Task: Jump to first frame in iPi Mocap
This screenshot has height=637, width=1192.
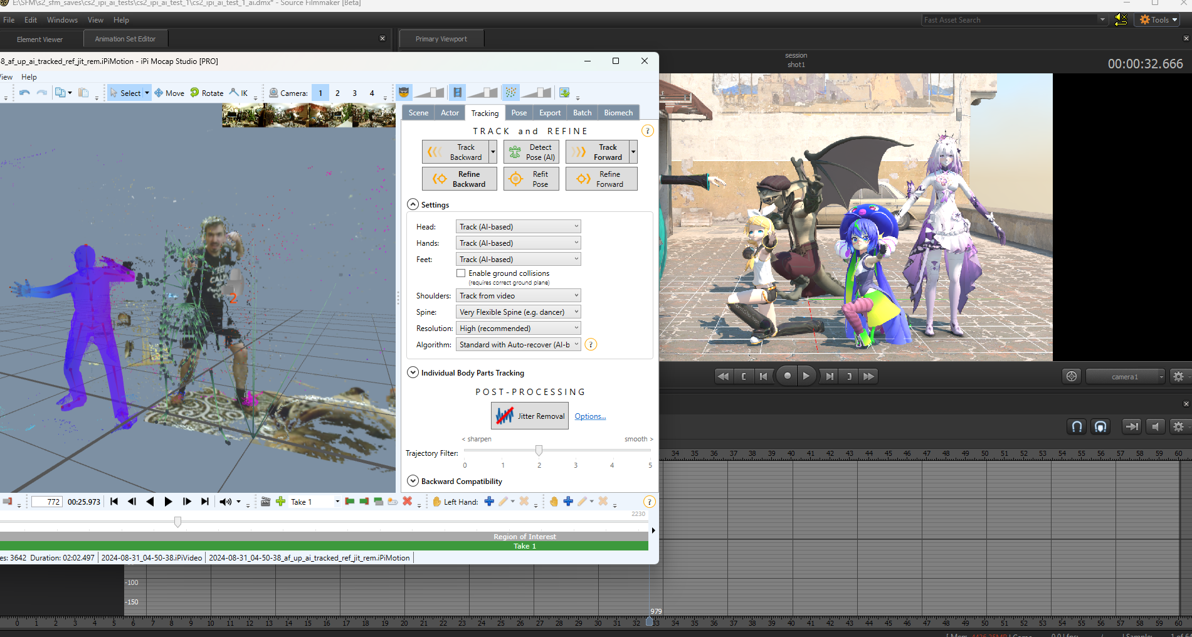Action: [114, 502]
